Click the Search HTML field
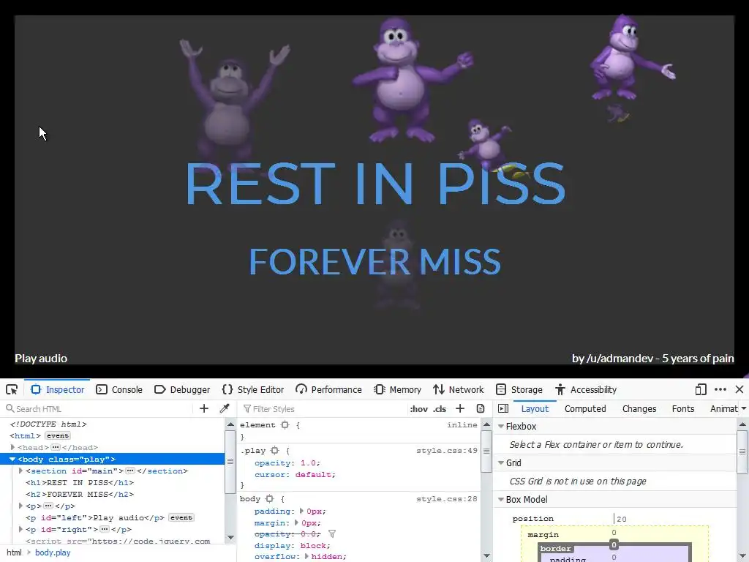Image resolution: width=749 pixels, height=562 pixels. (x=98, y=409)
